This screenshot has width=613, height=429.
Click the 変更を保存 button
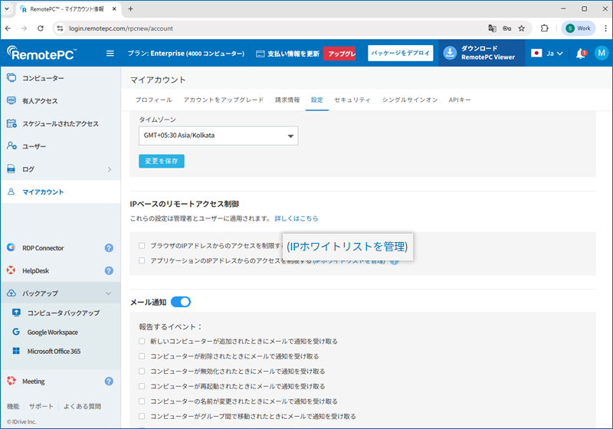coord(162,161)
